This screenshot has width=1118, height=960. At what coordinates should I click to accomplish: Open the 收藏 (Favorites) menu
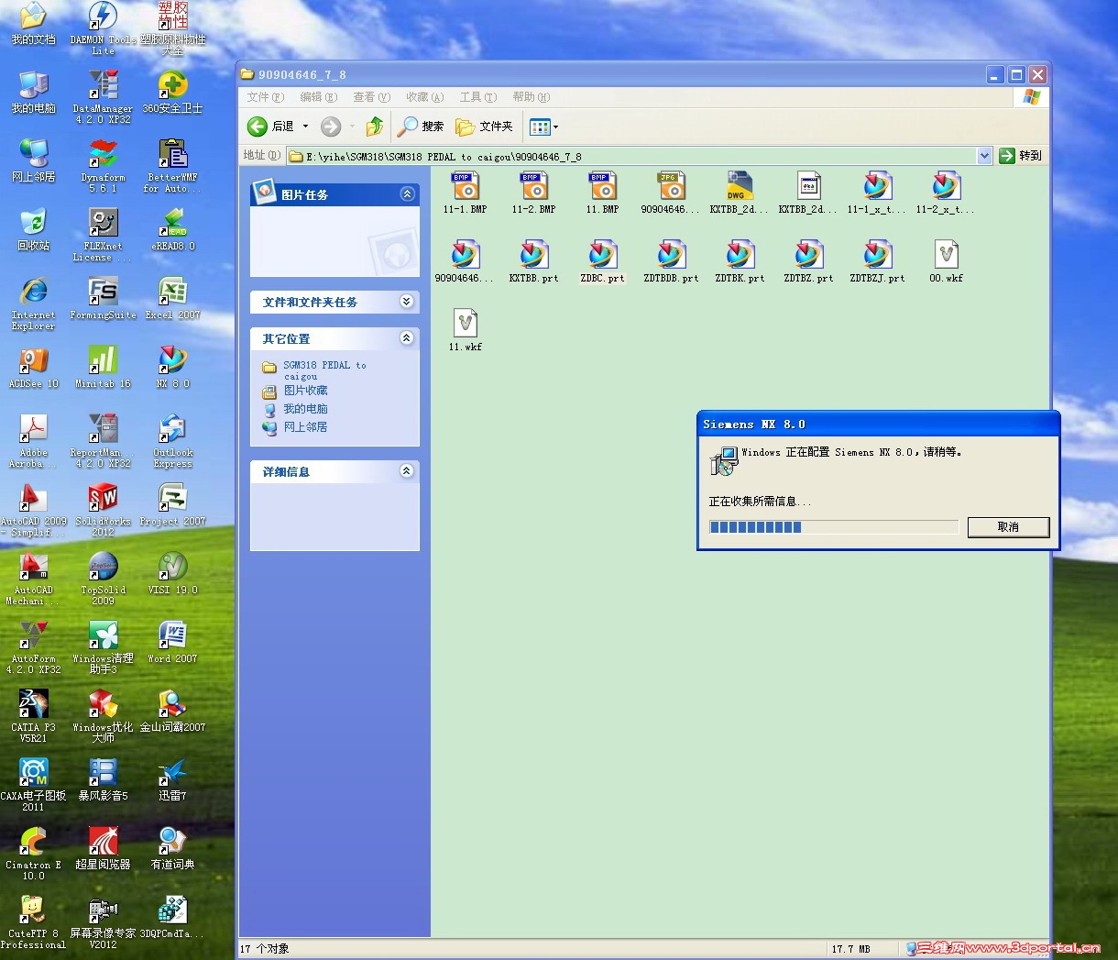point(425,97)
